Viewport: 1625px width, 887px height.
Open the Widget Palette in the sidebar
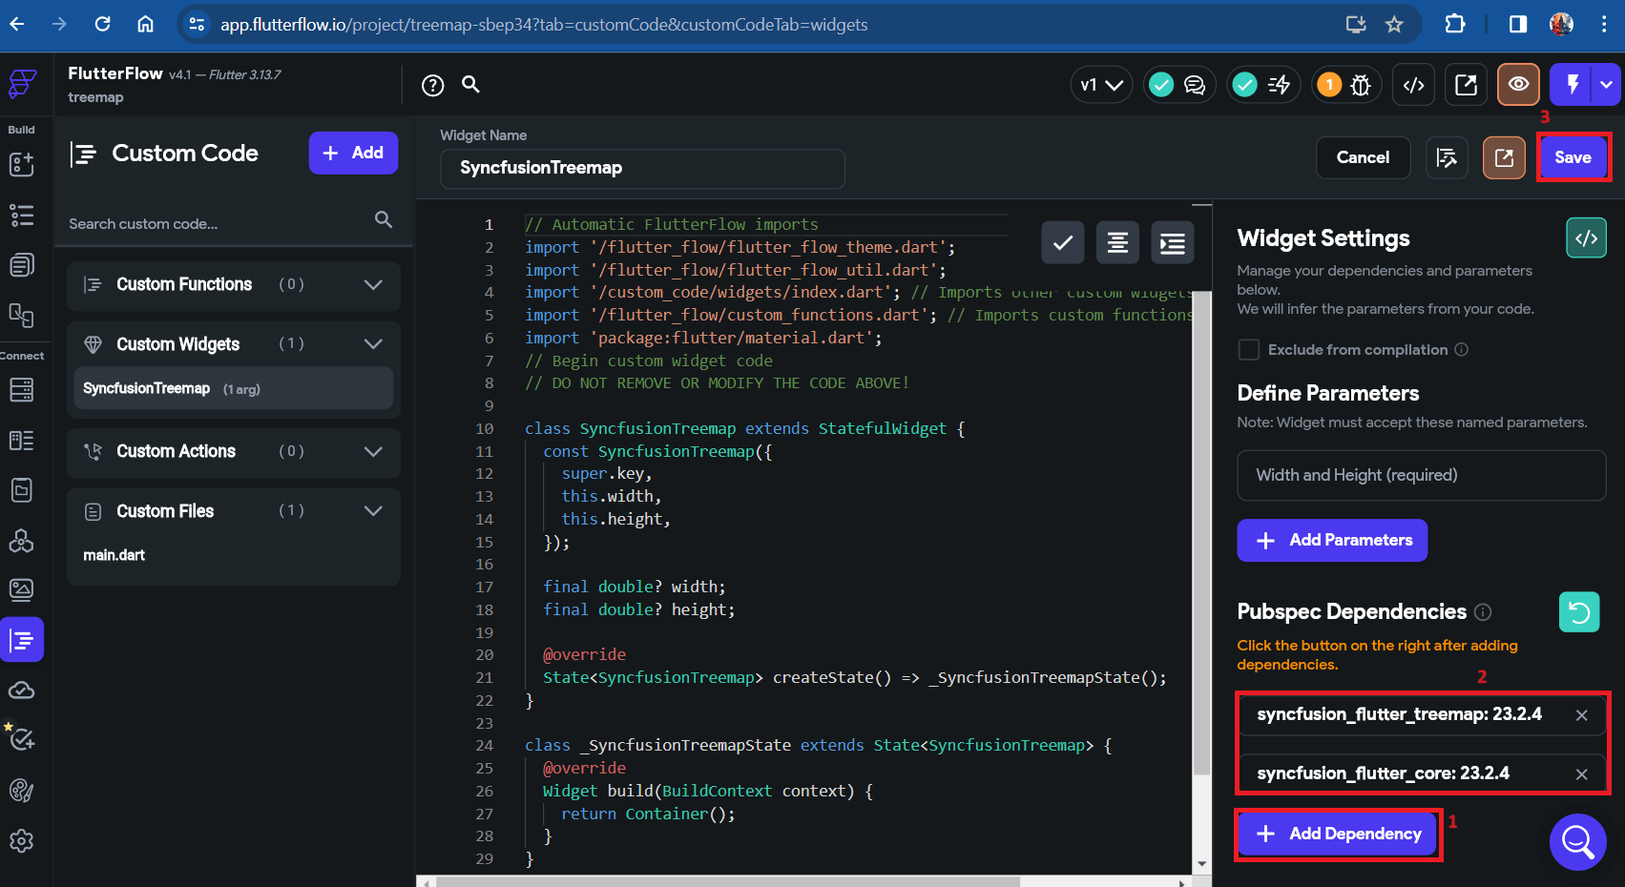pyautogui.click(x=21, y=164)
